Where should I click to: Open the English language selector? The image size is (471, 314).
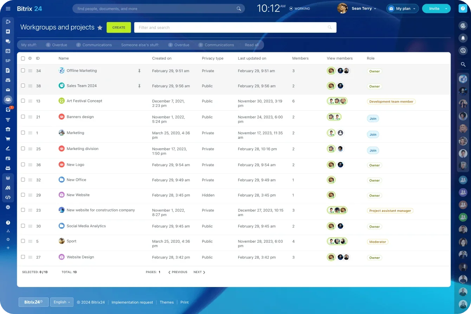tap(62, 302)
